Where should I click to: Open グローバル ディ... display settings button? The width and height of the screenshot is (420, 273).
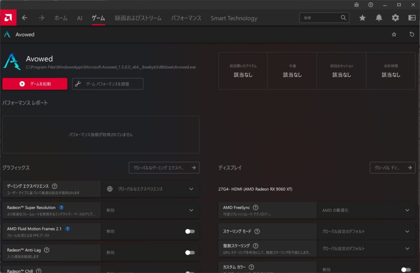(x=393, y=168)
